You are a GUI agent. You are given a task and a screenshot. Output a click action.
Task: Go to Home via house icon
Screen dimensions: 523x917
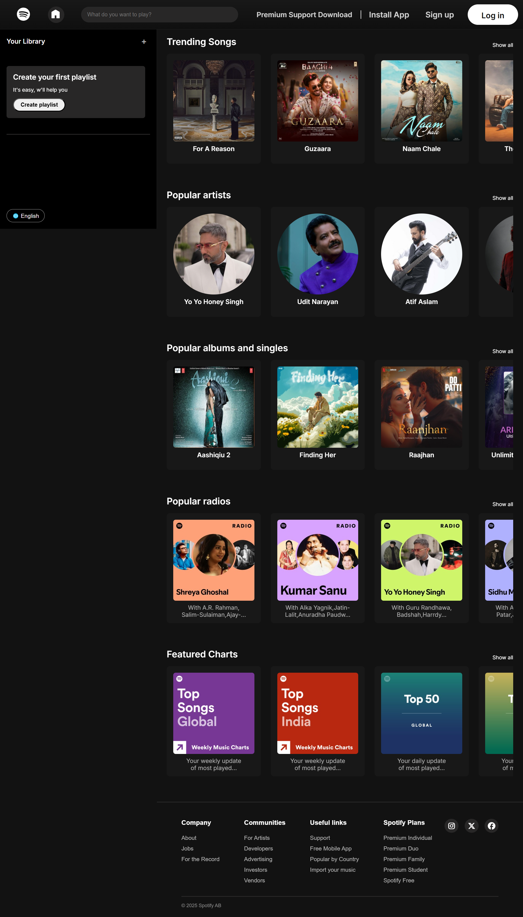[x=56, y=15]
